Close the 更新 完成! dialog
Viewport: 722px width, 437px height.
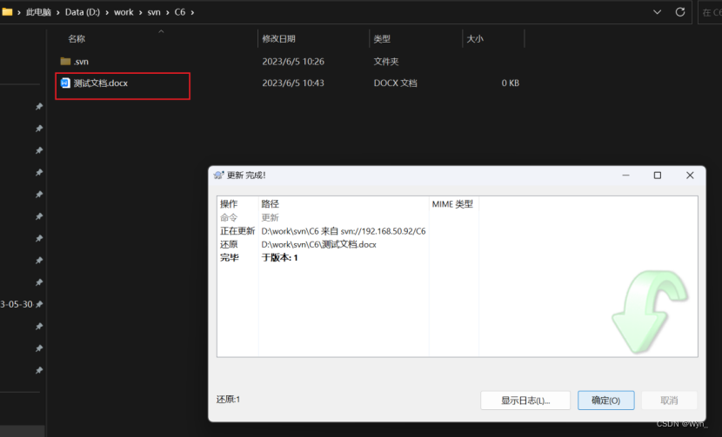pos(690,175)
